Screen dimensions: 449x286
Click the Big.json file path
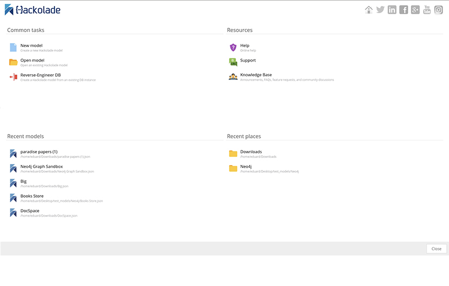[45, 186]
